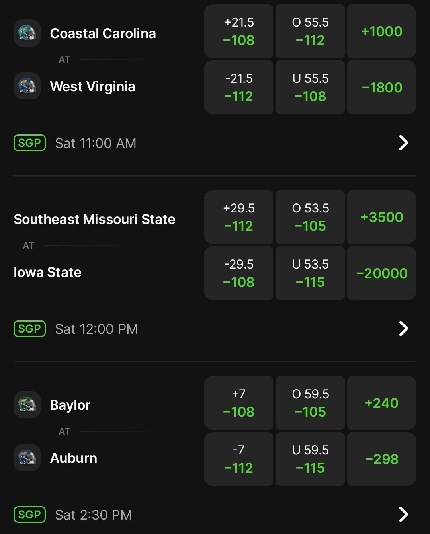Image resolution: width=430 pixels, height=534 pixels.
Task: Add Iowa State -29.5 spread to betslip
Action: [x=238, y=273]
